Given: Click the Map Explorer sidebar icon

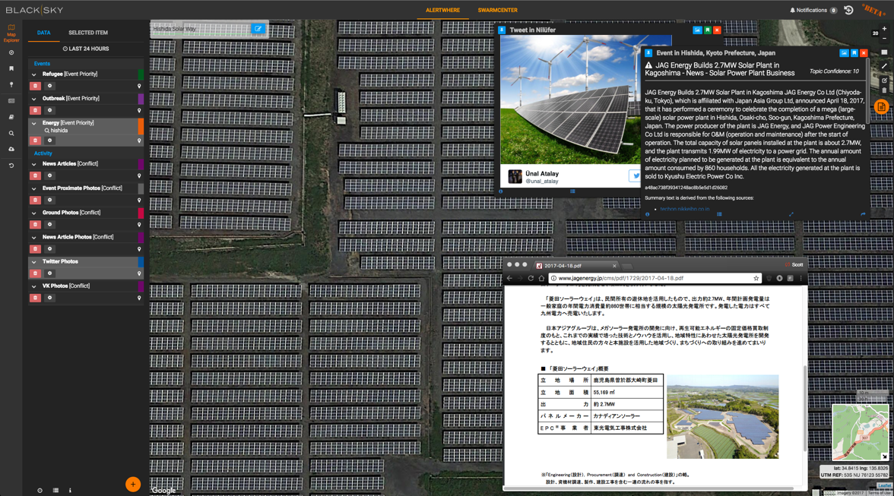Looking at the screenshot, I should 11,32.
